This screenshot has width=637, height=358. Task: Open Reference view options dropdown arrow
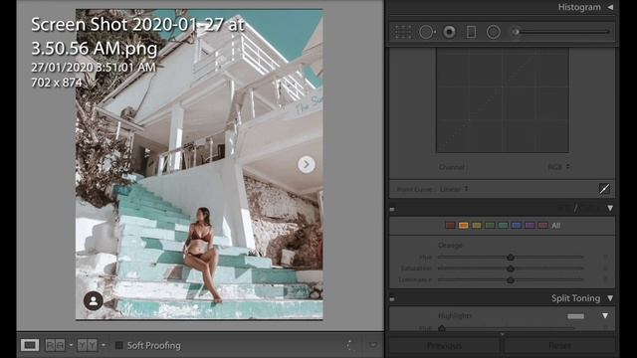click(x=71, y=345)
